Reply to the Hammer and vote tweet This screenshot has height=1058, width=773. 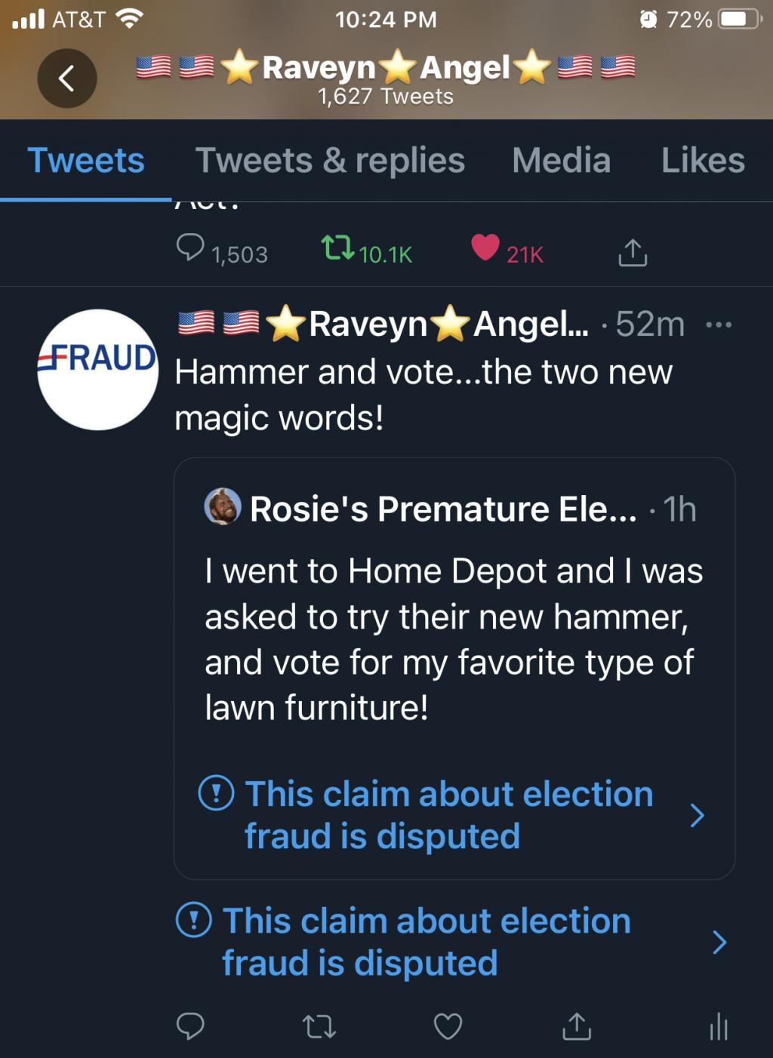click(190, 1026)
